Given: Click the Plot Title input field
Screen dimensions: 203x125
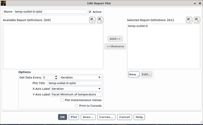Looking at the screenshot, I should (x=75, y=83).
